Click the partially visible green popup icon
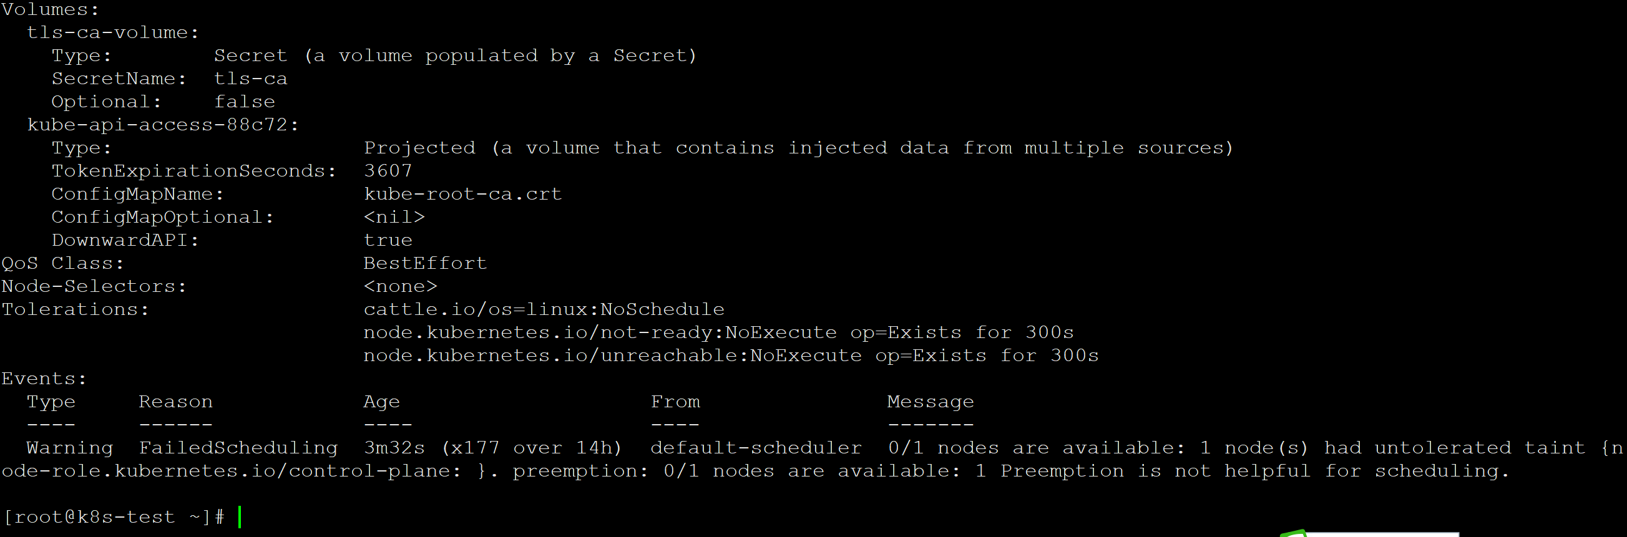The height and width of the screenshot is (537, 1627). (x=1294, y=534)
